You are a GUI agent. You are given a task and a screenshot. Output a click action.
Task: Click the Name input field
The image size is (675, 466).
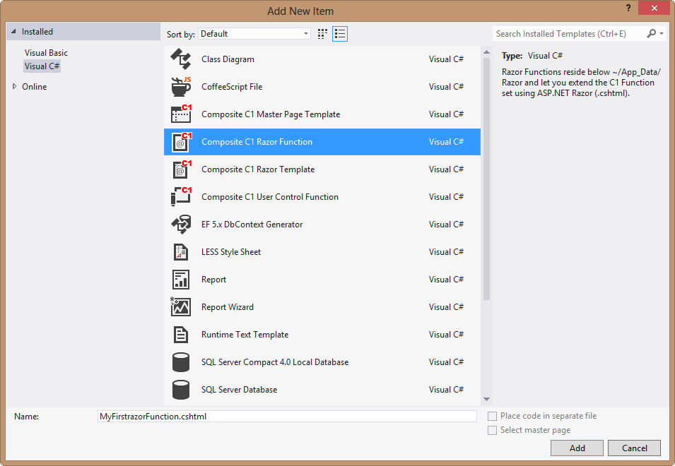(x=287, y=417)
